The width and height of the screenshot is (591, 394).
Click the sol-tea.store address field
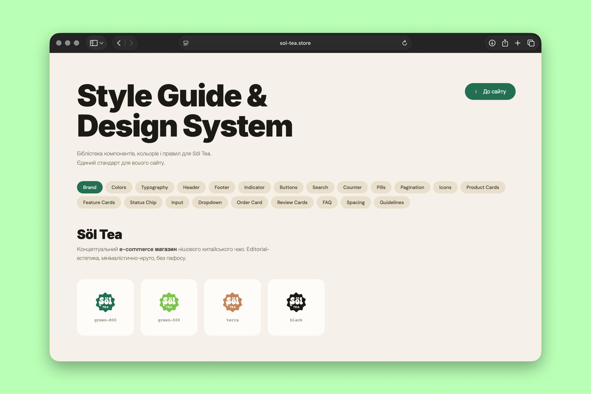(x=295, y=43)
